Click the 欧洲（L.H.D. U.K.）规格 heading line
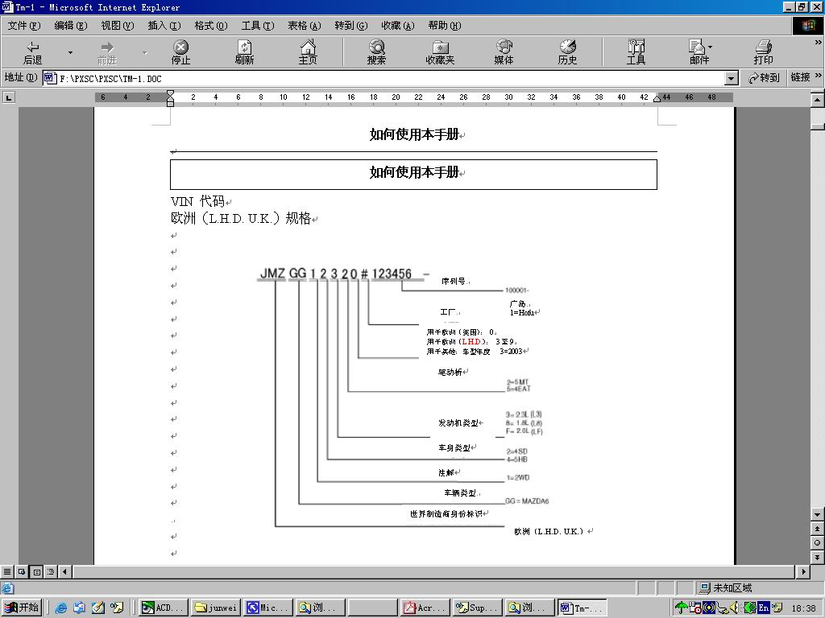The image size is (825, 618). click(240, 218)
